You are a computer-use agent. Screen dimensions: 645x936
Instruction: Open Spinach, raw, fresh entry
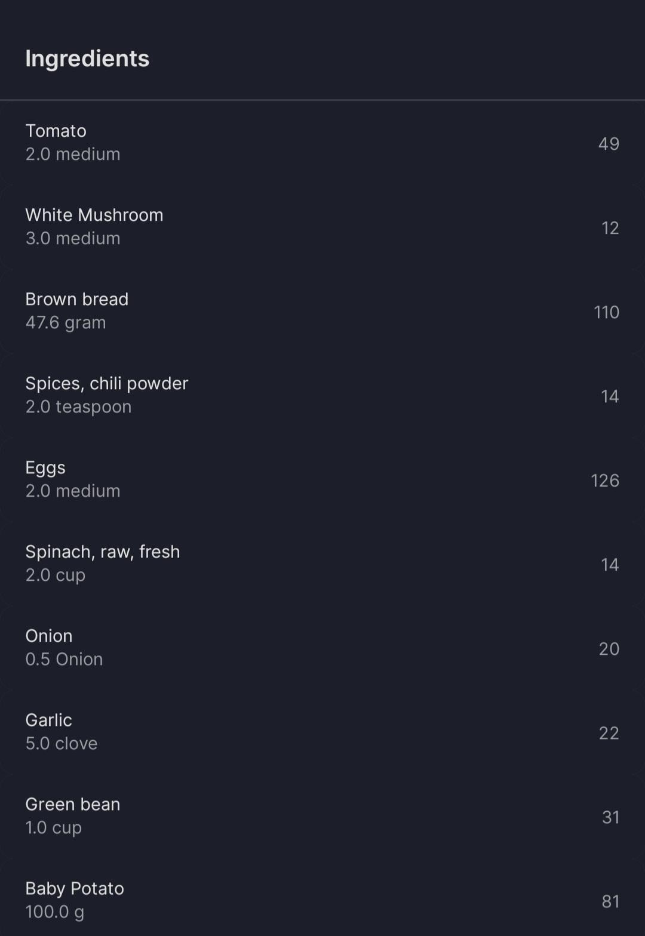point(322,564)
